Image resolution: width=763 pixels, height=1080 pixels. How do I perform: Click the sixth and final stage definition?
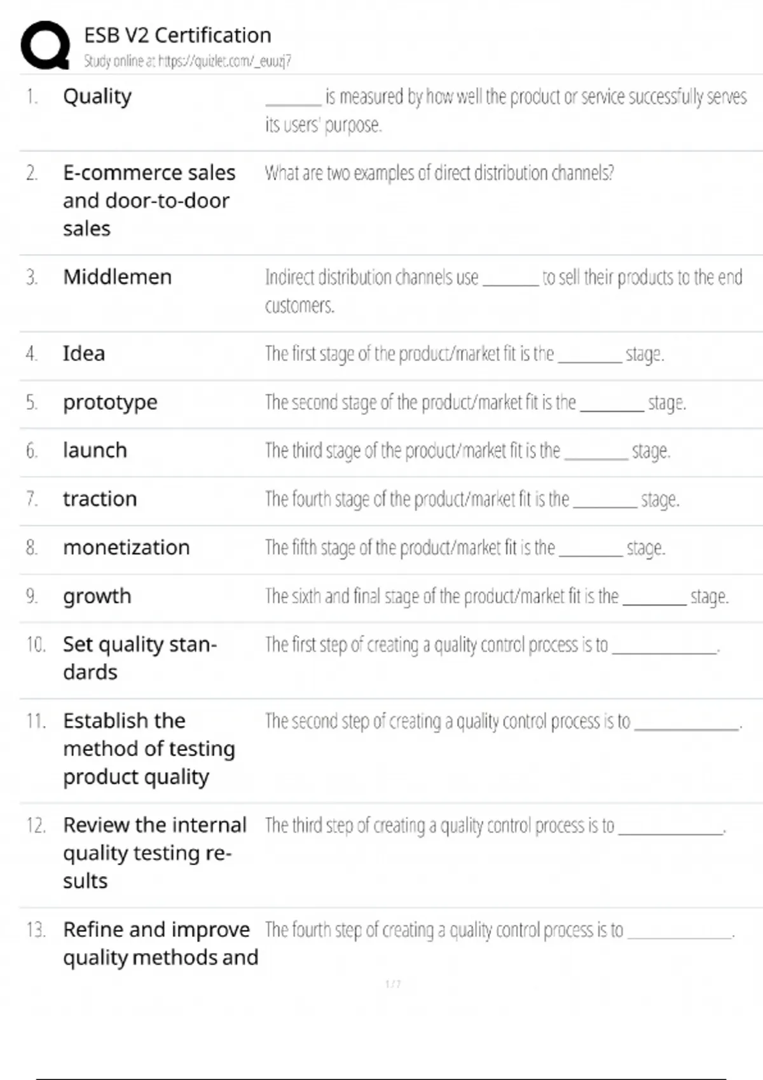point(496,596)
